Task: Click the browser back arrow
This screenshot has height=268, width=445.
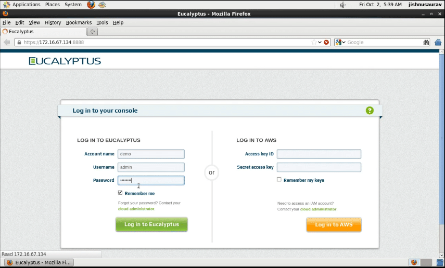Action: click(7, 42)
